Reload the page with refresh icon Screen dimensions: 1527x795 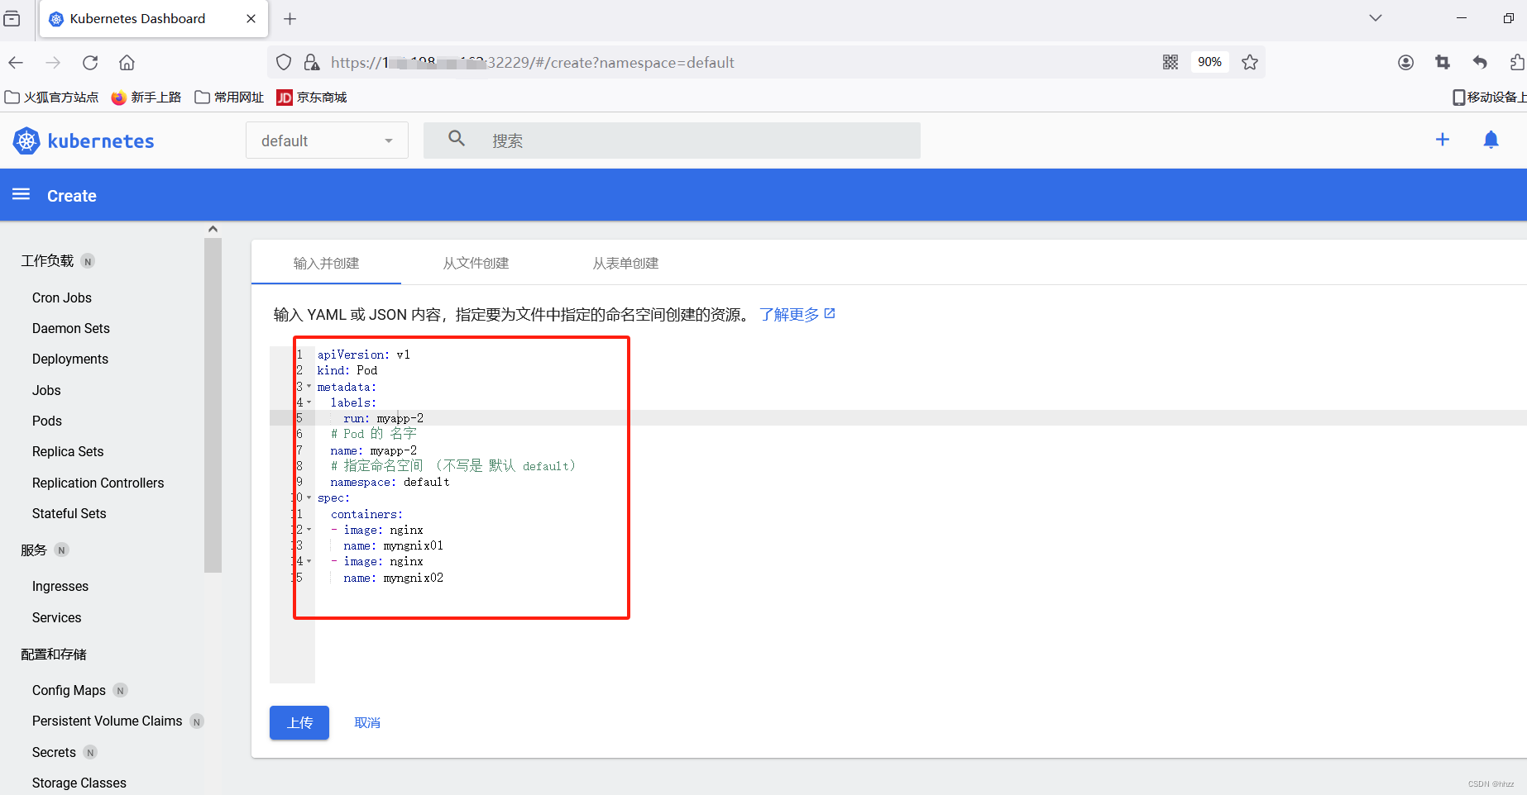click(90, 63)
